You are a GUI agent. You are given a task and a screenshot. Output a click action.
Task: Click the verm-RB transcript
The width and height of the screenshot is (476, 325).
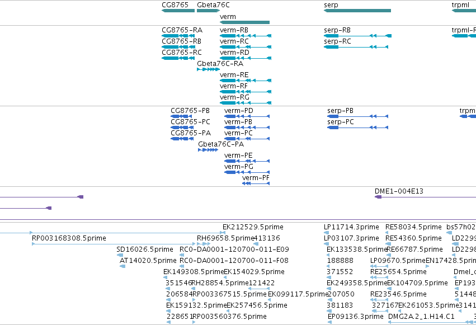[246, 36]
